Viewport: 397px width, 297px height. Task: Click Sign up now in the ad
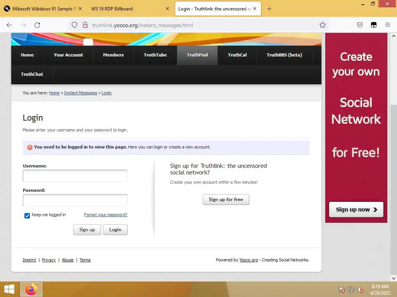point(356,210)
